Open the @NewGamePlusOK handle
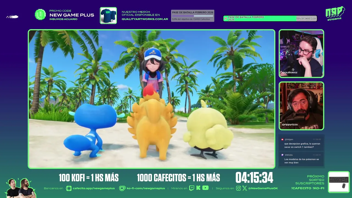 [x=263, y=188]
